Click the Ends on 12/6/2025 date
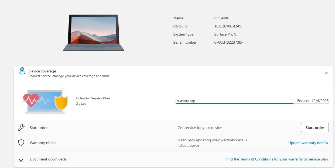The image size is (335, 168). (x=313, y=101)
